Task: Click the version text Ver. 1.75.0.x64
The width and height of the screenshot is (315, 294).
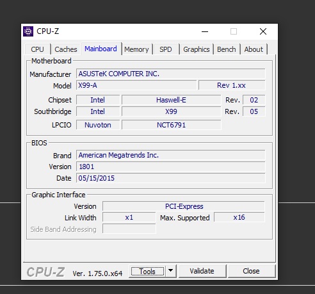Action: click(x=97, y=274)
